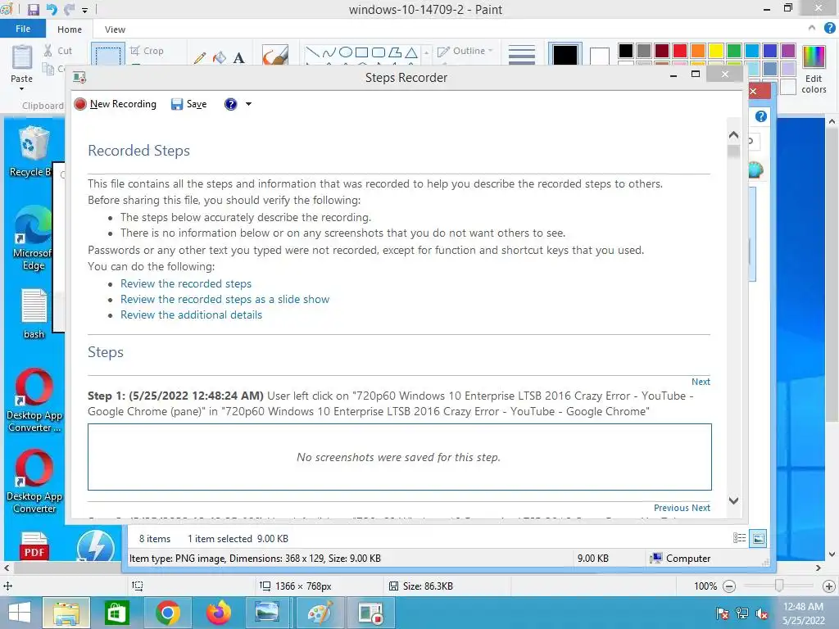Pick the green color swatch in palette
This screenshot has height=629, width=839.
tap(734, 51)
